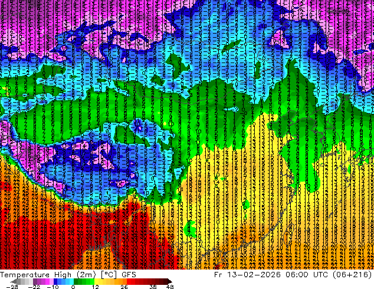The width and height of the screenshot is (374, 289).
Task: Click the gray left arrow end of color scale
Action: 14,281
